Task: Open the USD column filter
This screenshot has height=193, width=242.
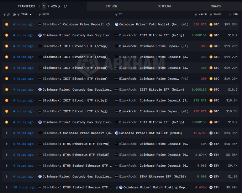Action: pos(230,15)
